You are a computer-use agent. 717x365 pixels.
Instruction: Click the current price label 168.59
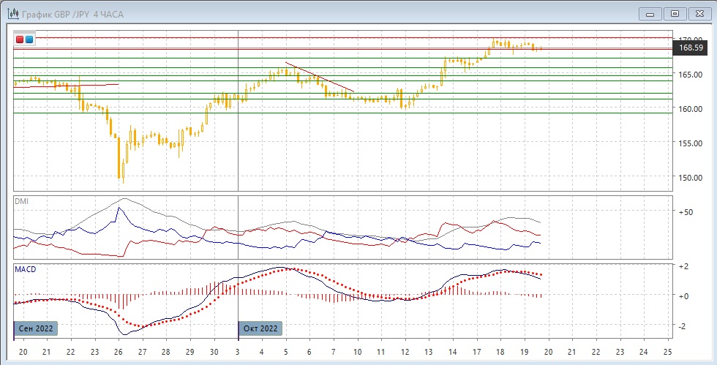click(691, 48)
